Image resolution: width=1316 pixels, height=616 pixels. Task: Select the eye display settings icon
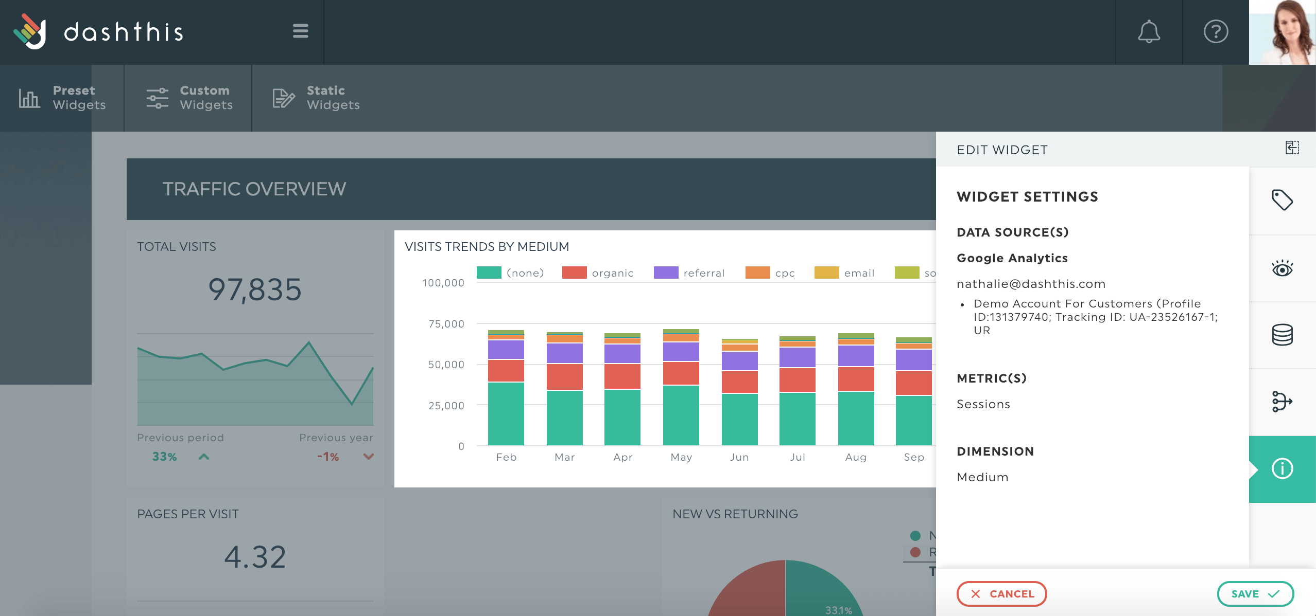[1282, 268]
